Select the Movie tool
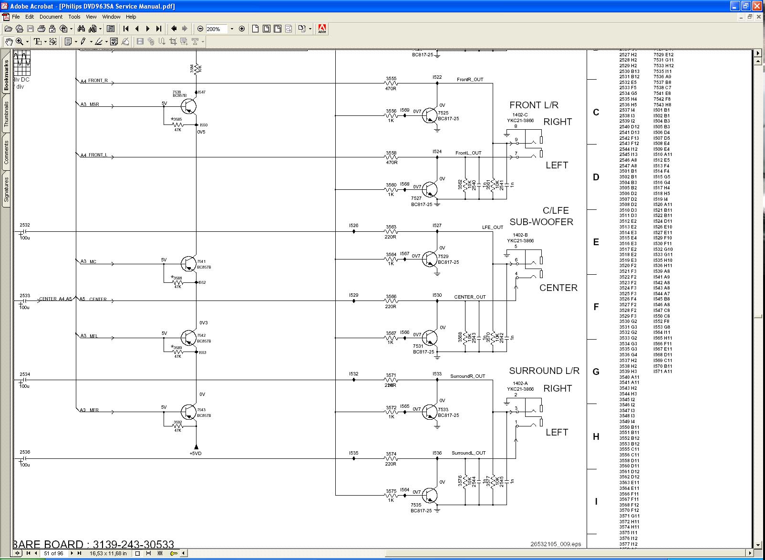 pos(140,41)
